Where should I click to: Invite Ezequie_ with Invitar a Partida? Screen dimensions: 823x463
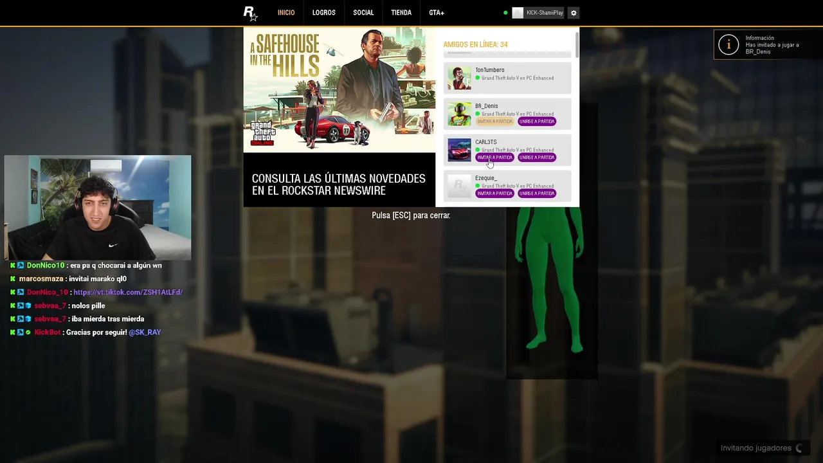point(494,194)
